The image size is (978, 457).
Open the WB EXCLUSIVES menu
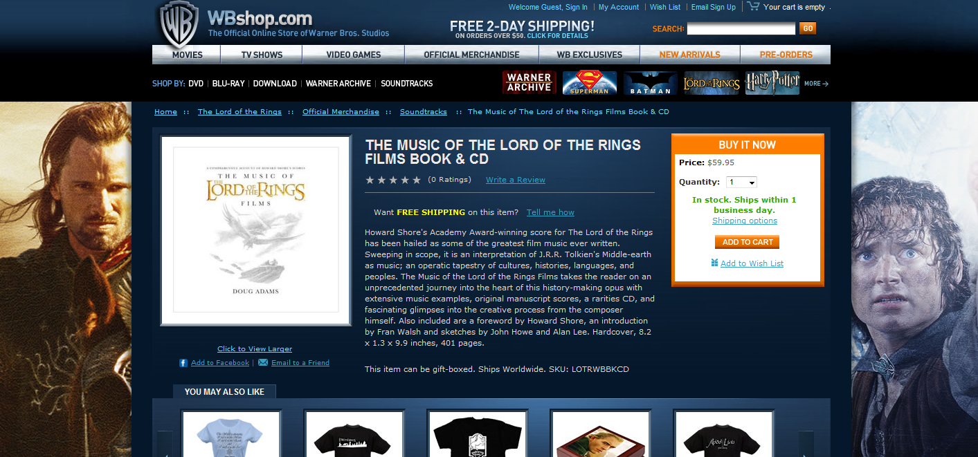590,55
